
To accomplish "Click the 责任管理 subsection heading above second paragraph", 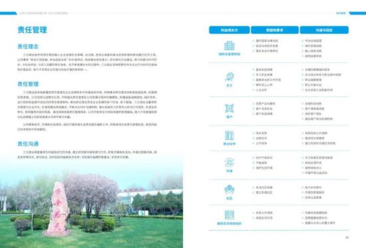I will pyautogui.click(x=28, y=84).
